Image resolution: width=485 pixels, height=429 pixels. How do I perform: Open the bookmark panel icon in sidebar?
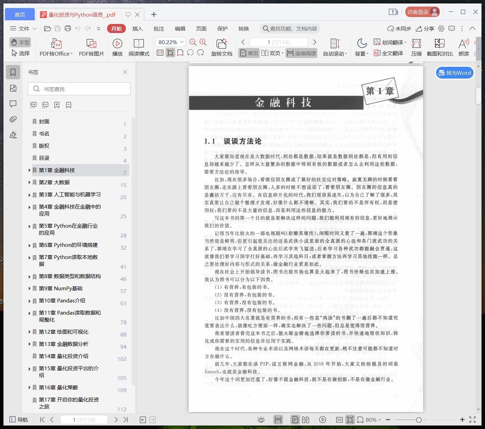tap(13, 72)
